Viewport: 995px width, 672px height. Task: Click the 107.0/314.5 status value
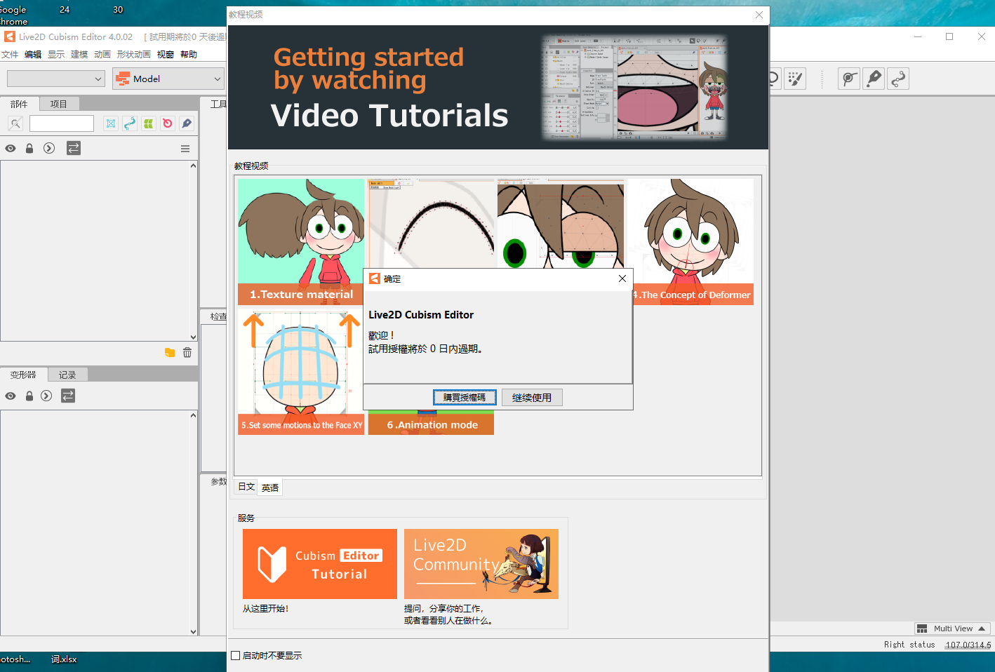tap(968, 645)
